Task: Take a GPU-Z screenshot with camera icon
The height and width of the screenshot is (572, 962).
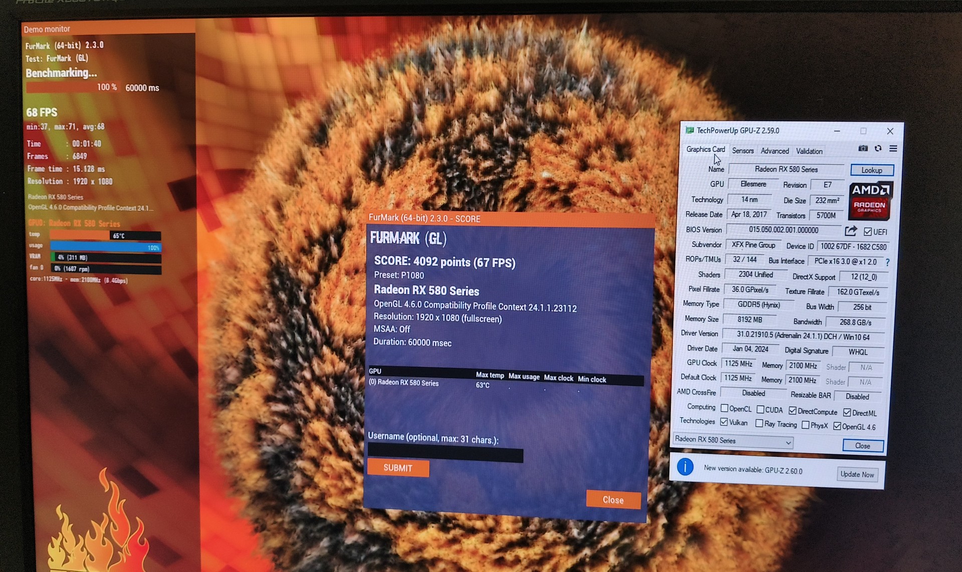Action: click(x=863, y=149)
